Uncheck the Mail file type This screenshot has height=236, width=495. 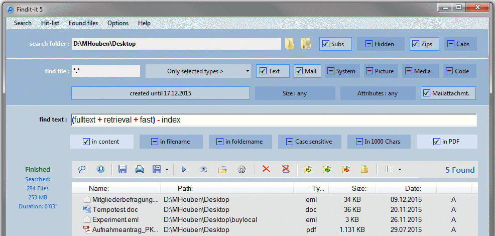coord(307,71)
